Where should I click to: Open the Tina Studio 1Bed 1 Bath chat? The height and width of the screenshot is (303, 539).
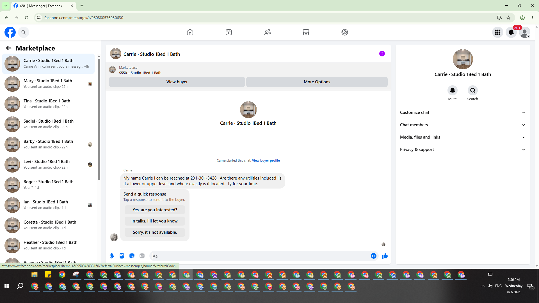pos(49,104)
